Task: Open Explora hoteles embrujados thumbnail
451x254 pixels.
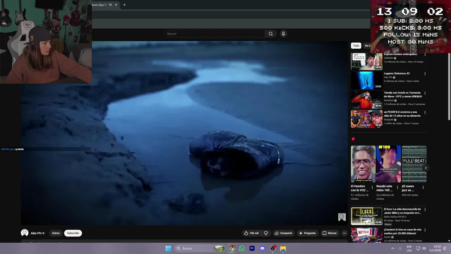Action: tap(366, 61)
